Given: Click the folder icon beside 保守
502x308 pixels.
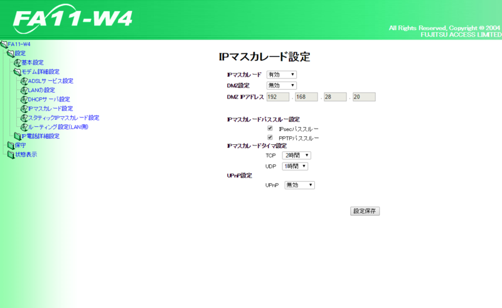Looking at the screenshot, I should pyautogui.click(x=11, y=146).
